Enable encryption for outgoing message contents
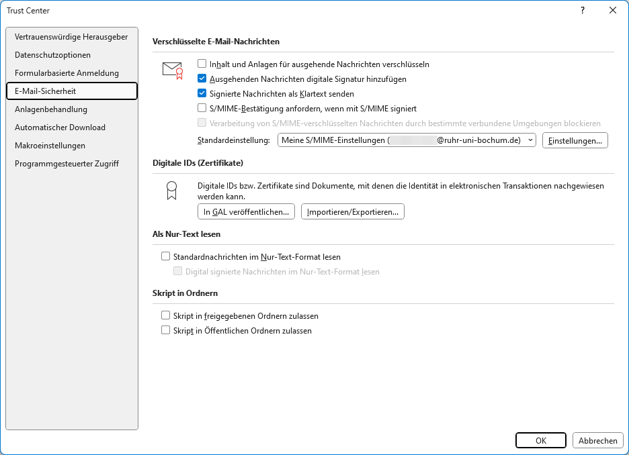629x455 pixels. point(202,64)
